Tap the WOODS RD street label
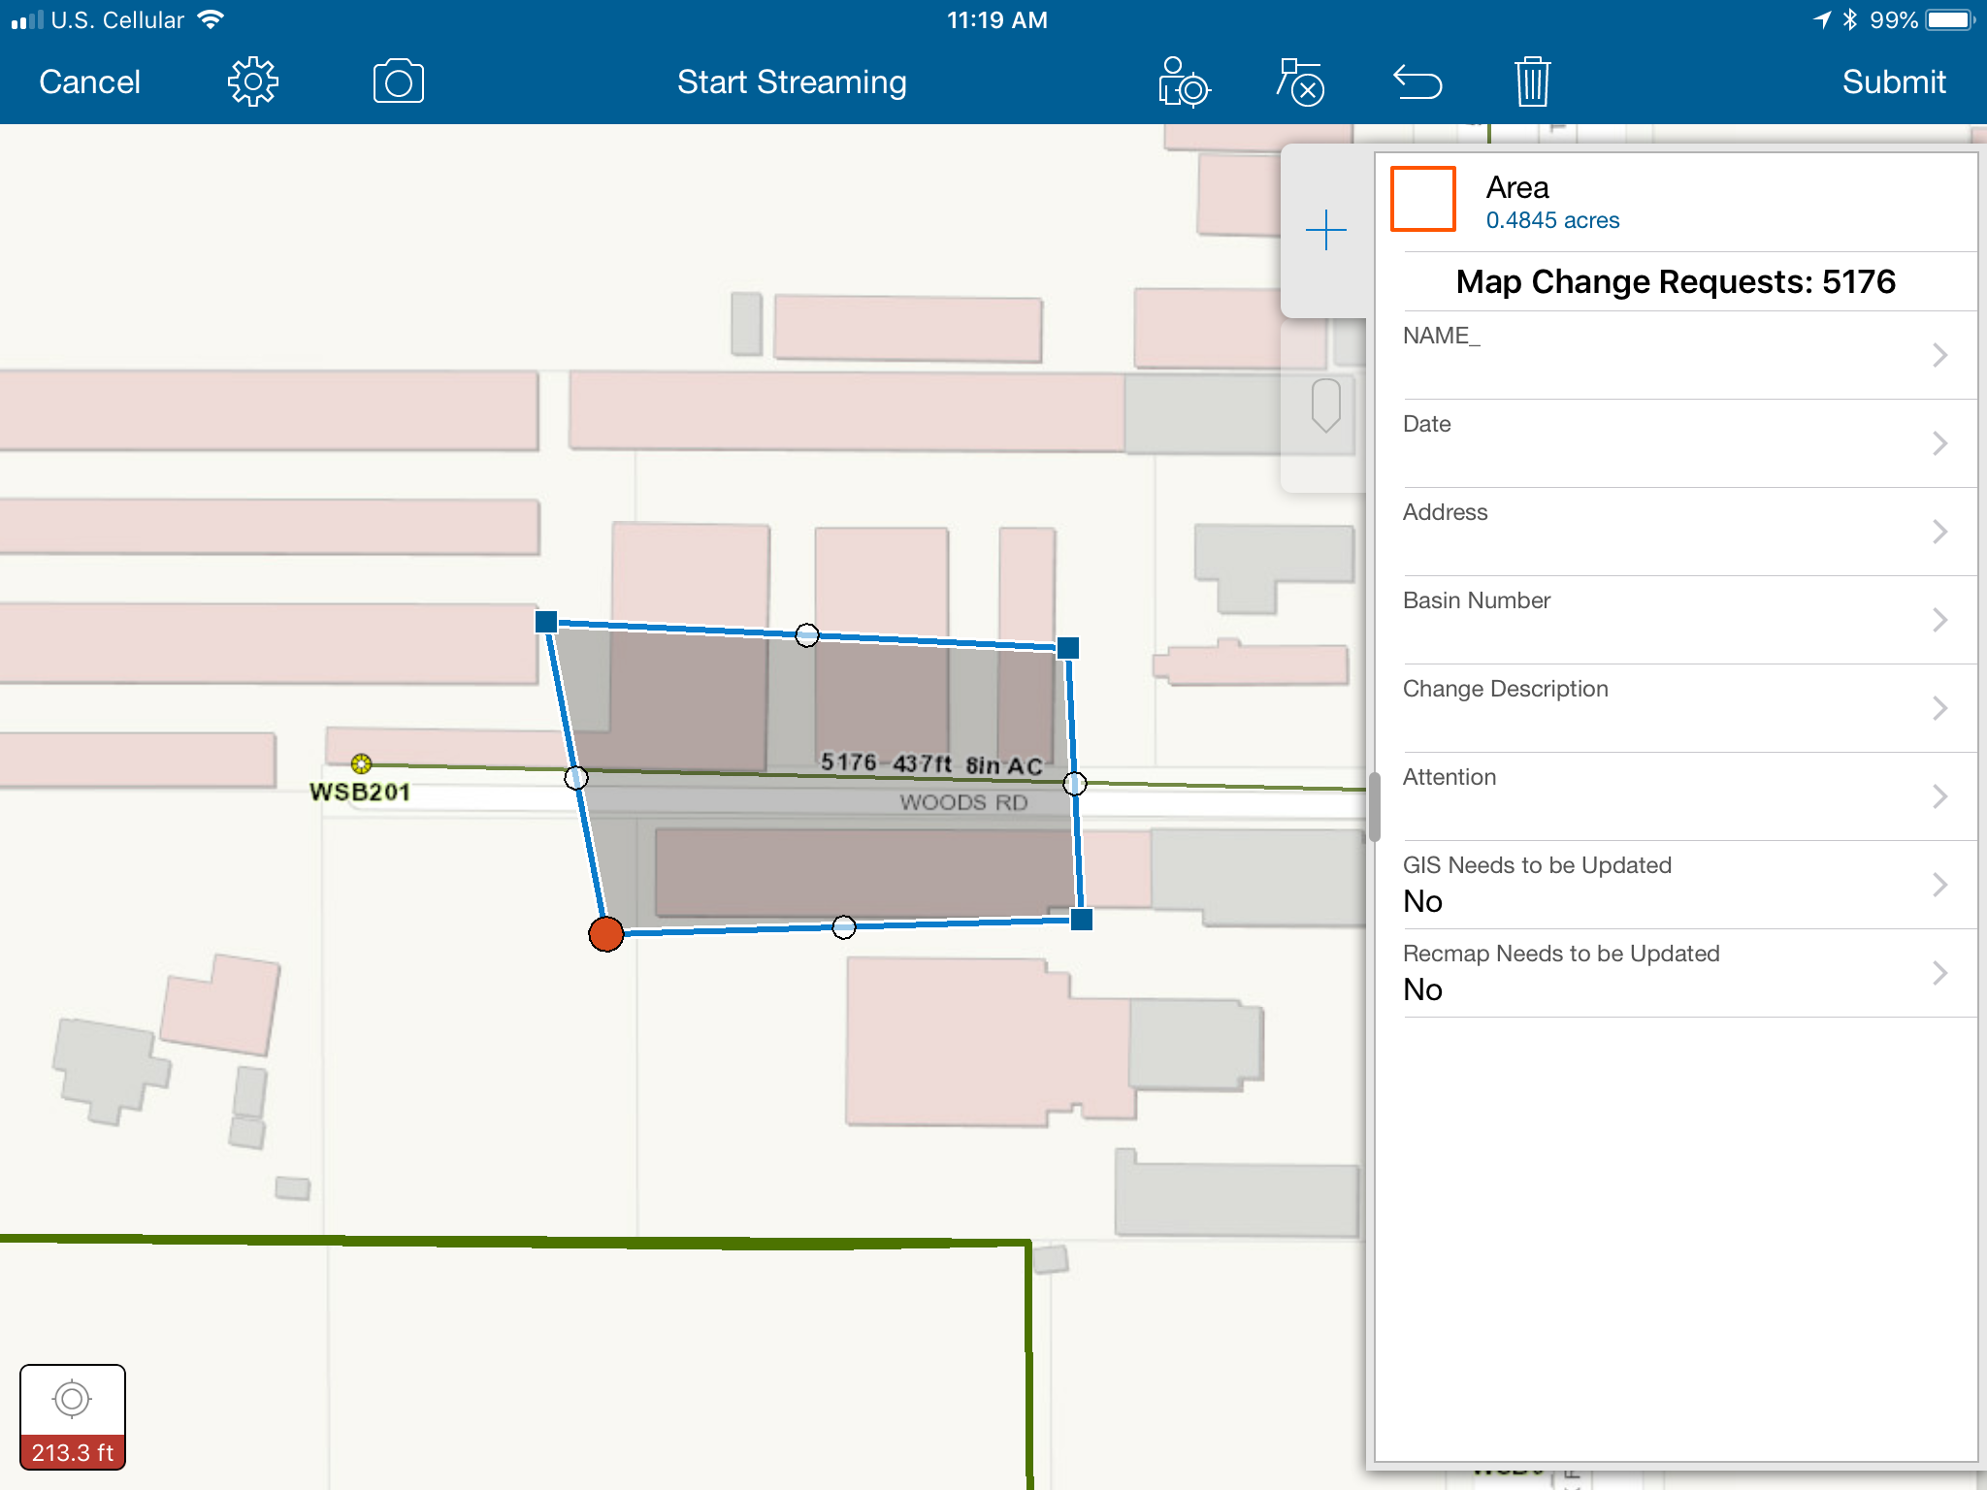 pos(963,802)
